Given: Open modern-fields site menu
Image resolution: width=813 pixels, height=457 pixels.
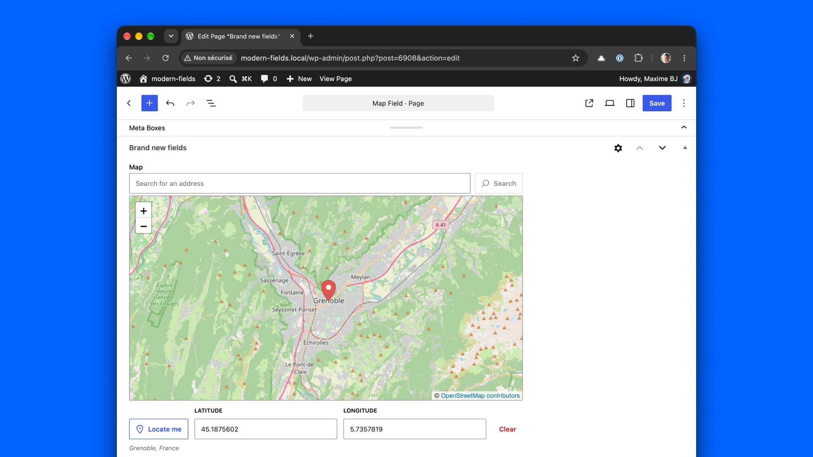Looking at the screenshot, I should click(x=167, y=79).
